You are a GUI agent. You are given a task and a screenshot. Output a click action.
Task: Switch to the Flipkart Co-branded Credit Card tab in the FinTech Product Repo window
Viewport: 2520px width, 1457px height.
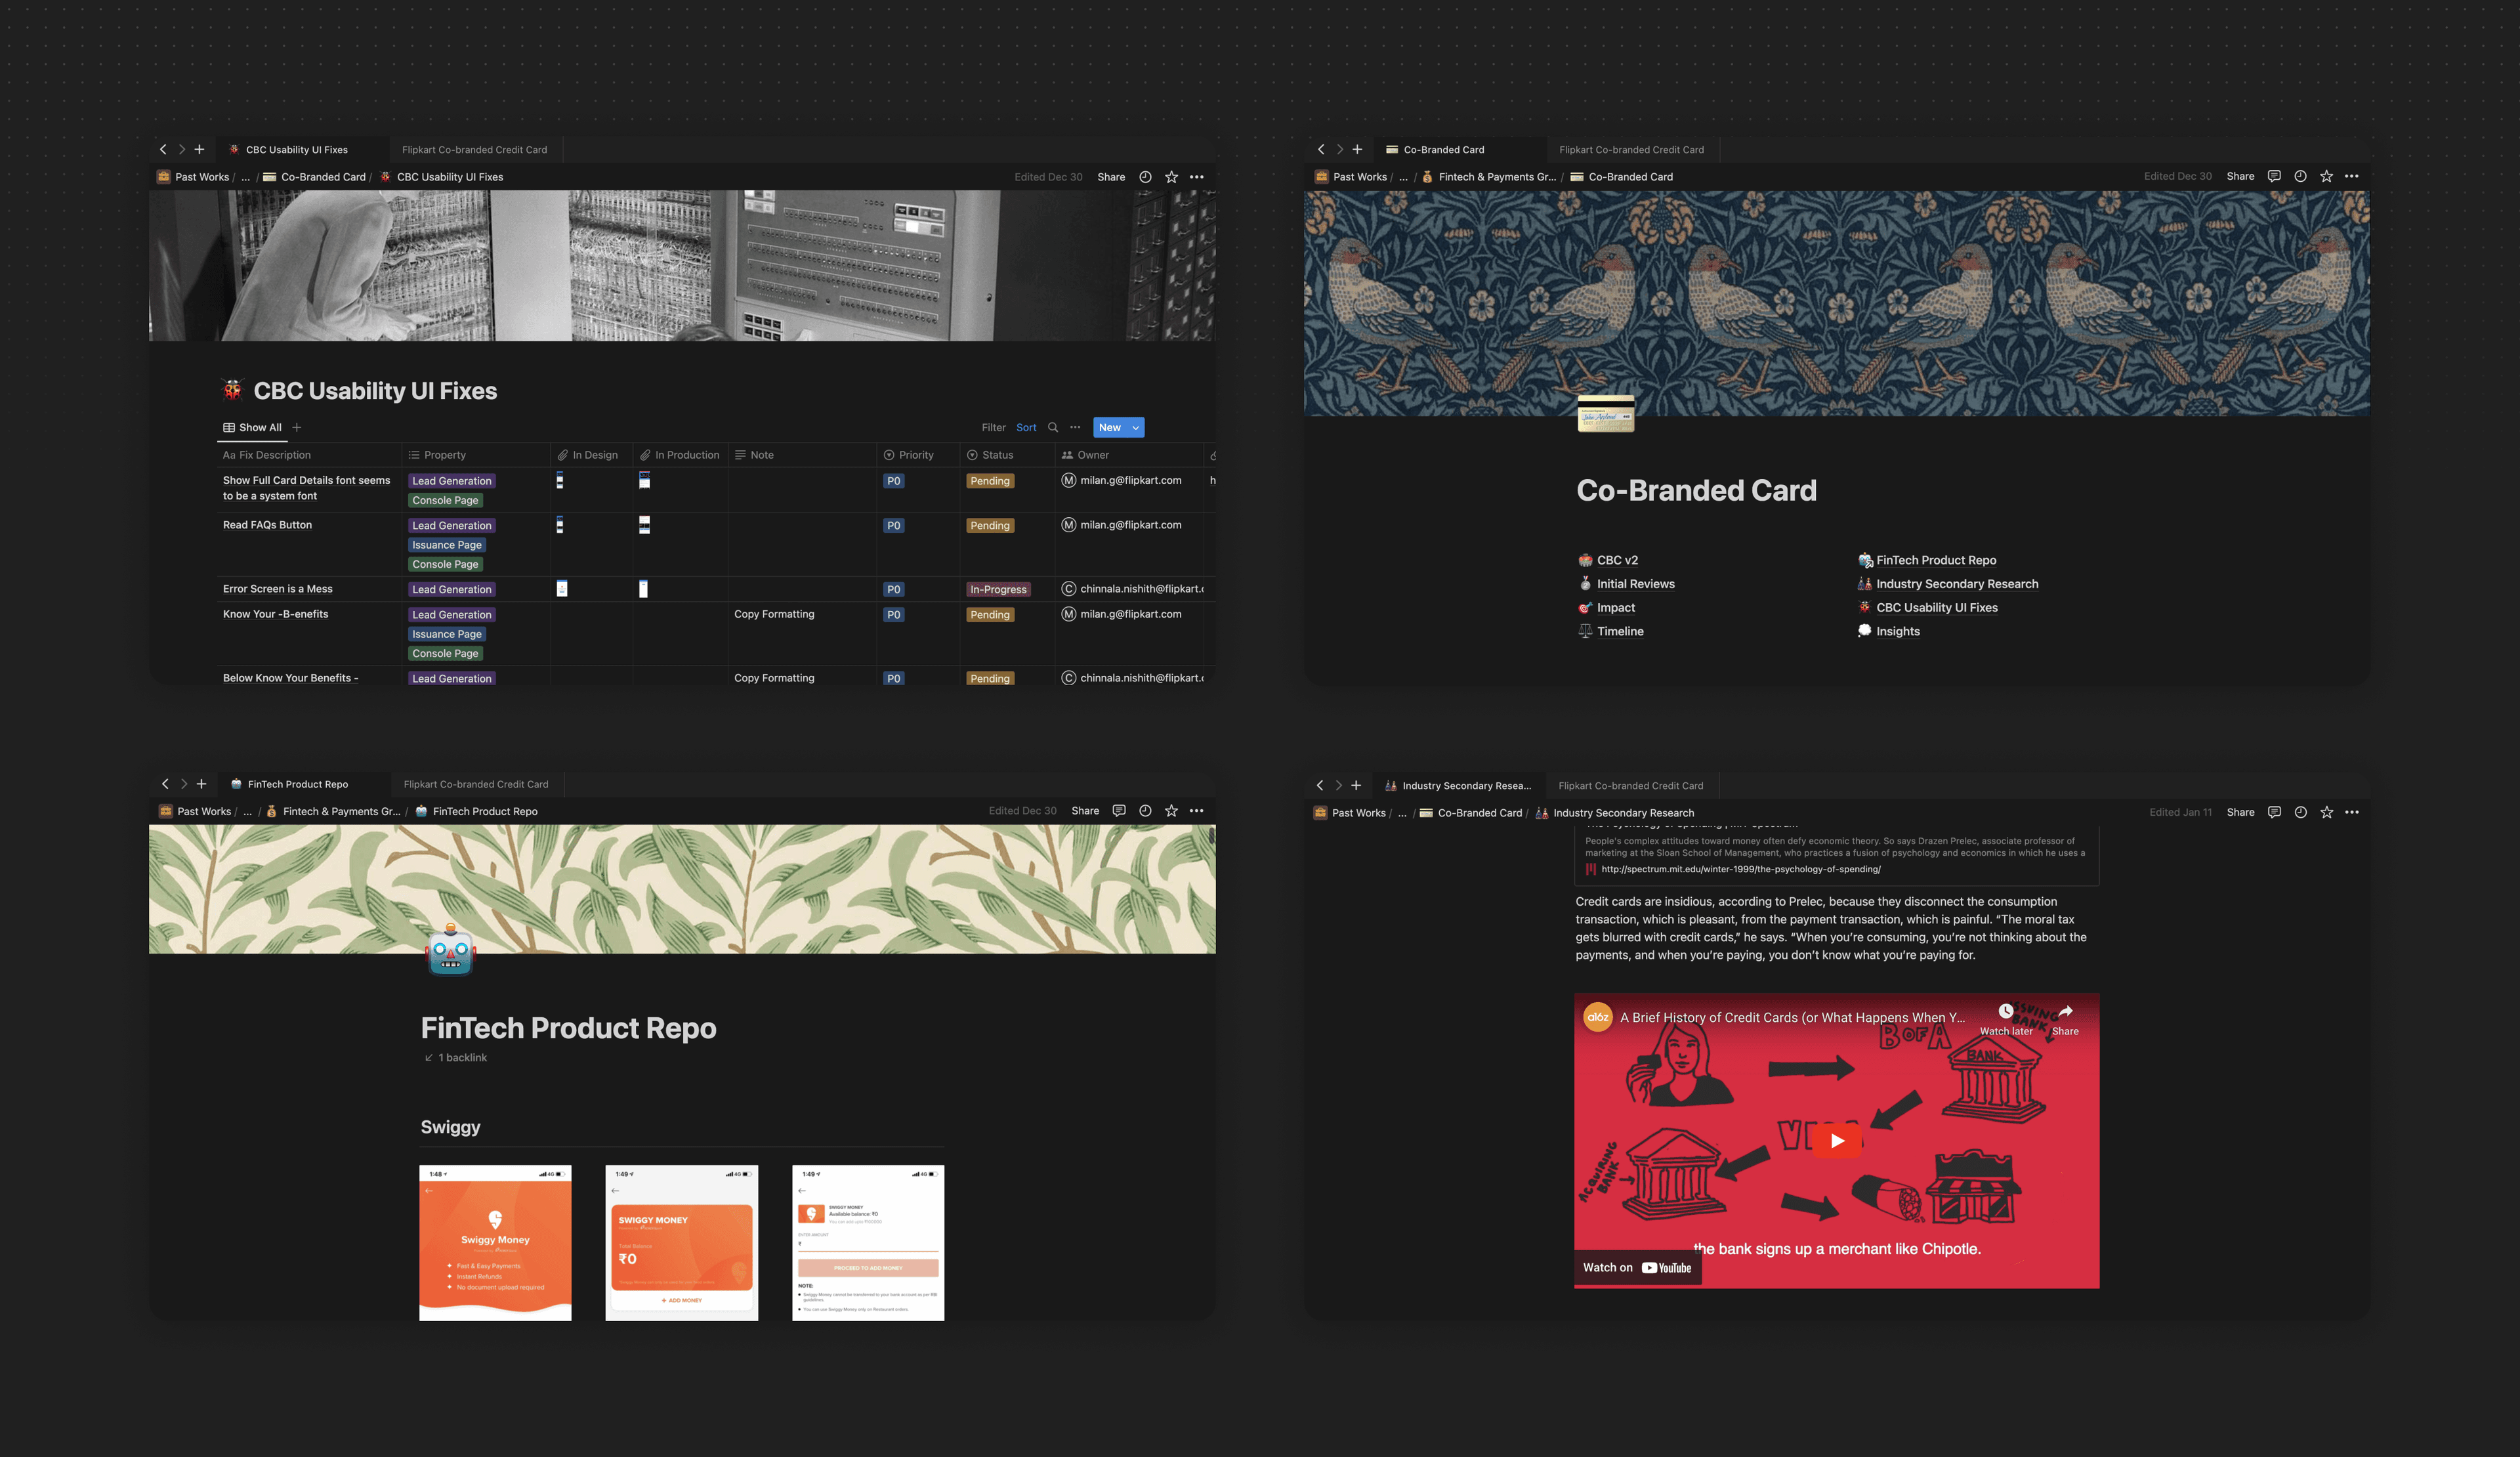click(476, 784)
